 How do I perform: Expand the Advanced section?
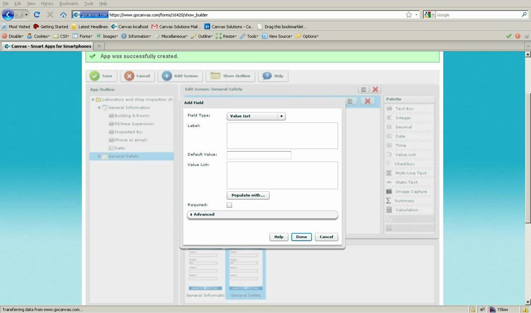(x=204, y=215)
